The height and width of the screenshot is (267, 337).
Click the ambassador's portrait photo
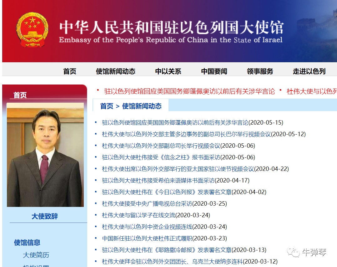(x=46, y=154)
